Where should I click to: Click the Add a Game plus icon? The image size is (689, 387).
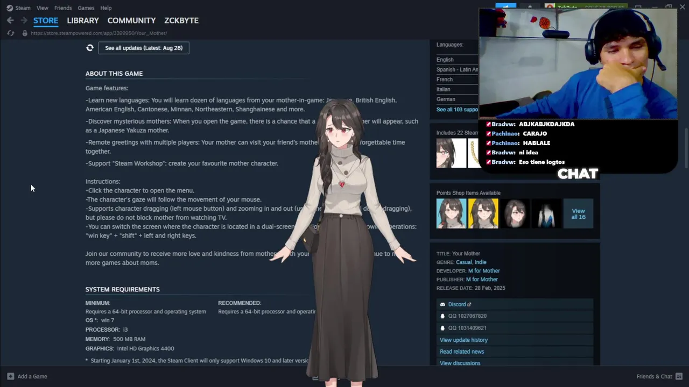(x=10, y=376)
